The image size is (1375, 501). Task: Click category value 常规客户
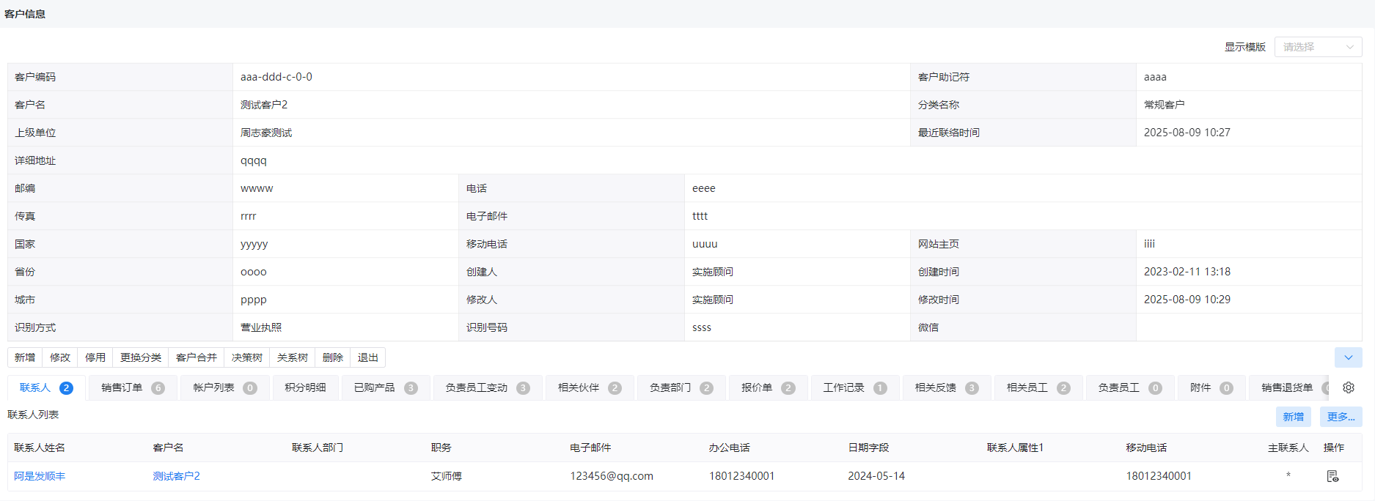pos(1165,105)
